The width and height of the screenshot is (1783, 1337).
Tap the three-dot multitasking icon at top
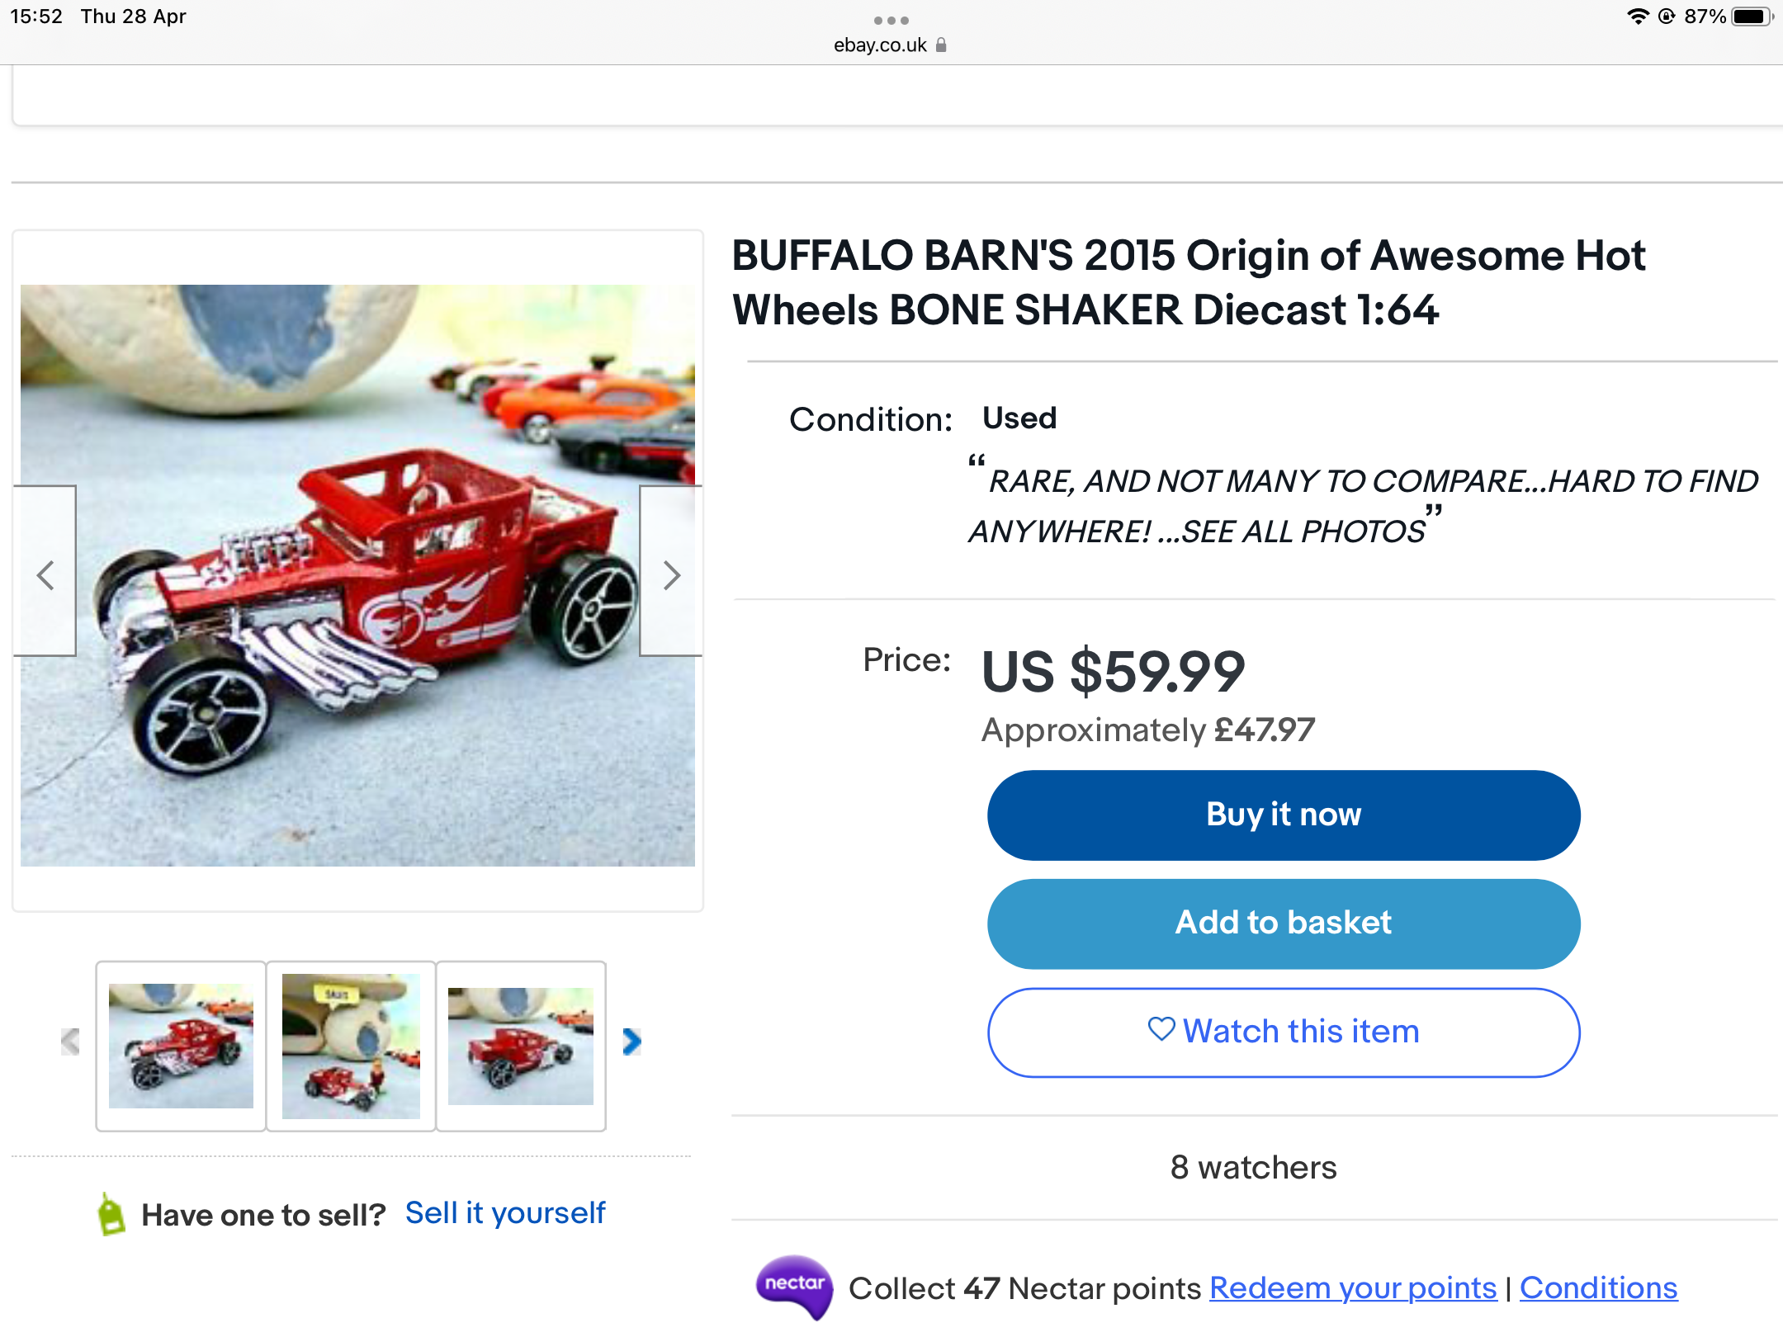[x=891, y=20]
